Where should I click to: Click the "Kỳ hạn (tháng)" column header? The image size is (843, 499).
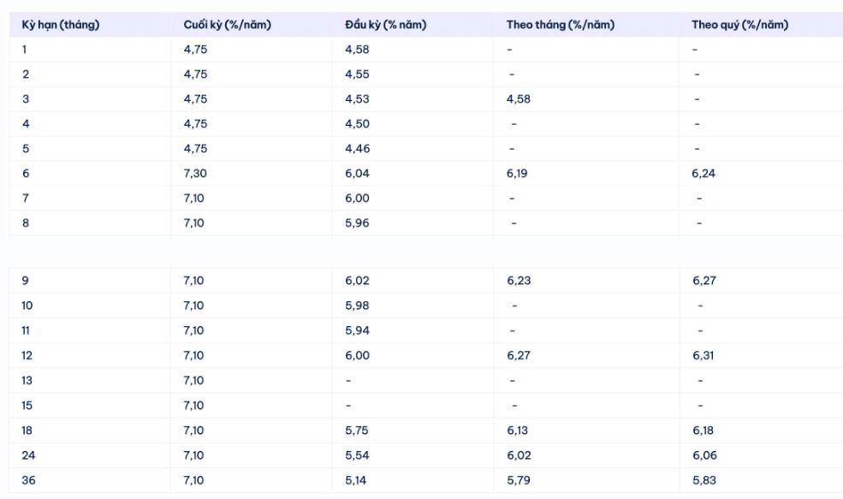(x=61, y=25)
